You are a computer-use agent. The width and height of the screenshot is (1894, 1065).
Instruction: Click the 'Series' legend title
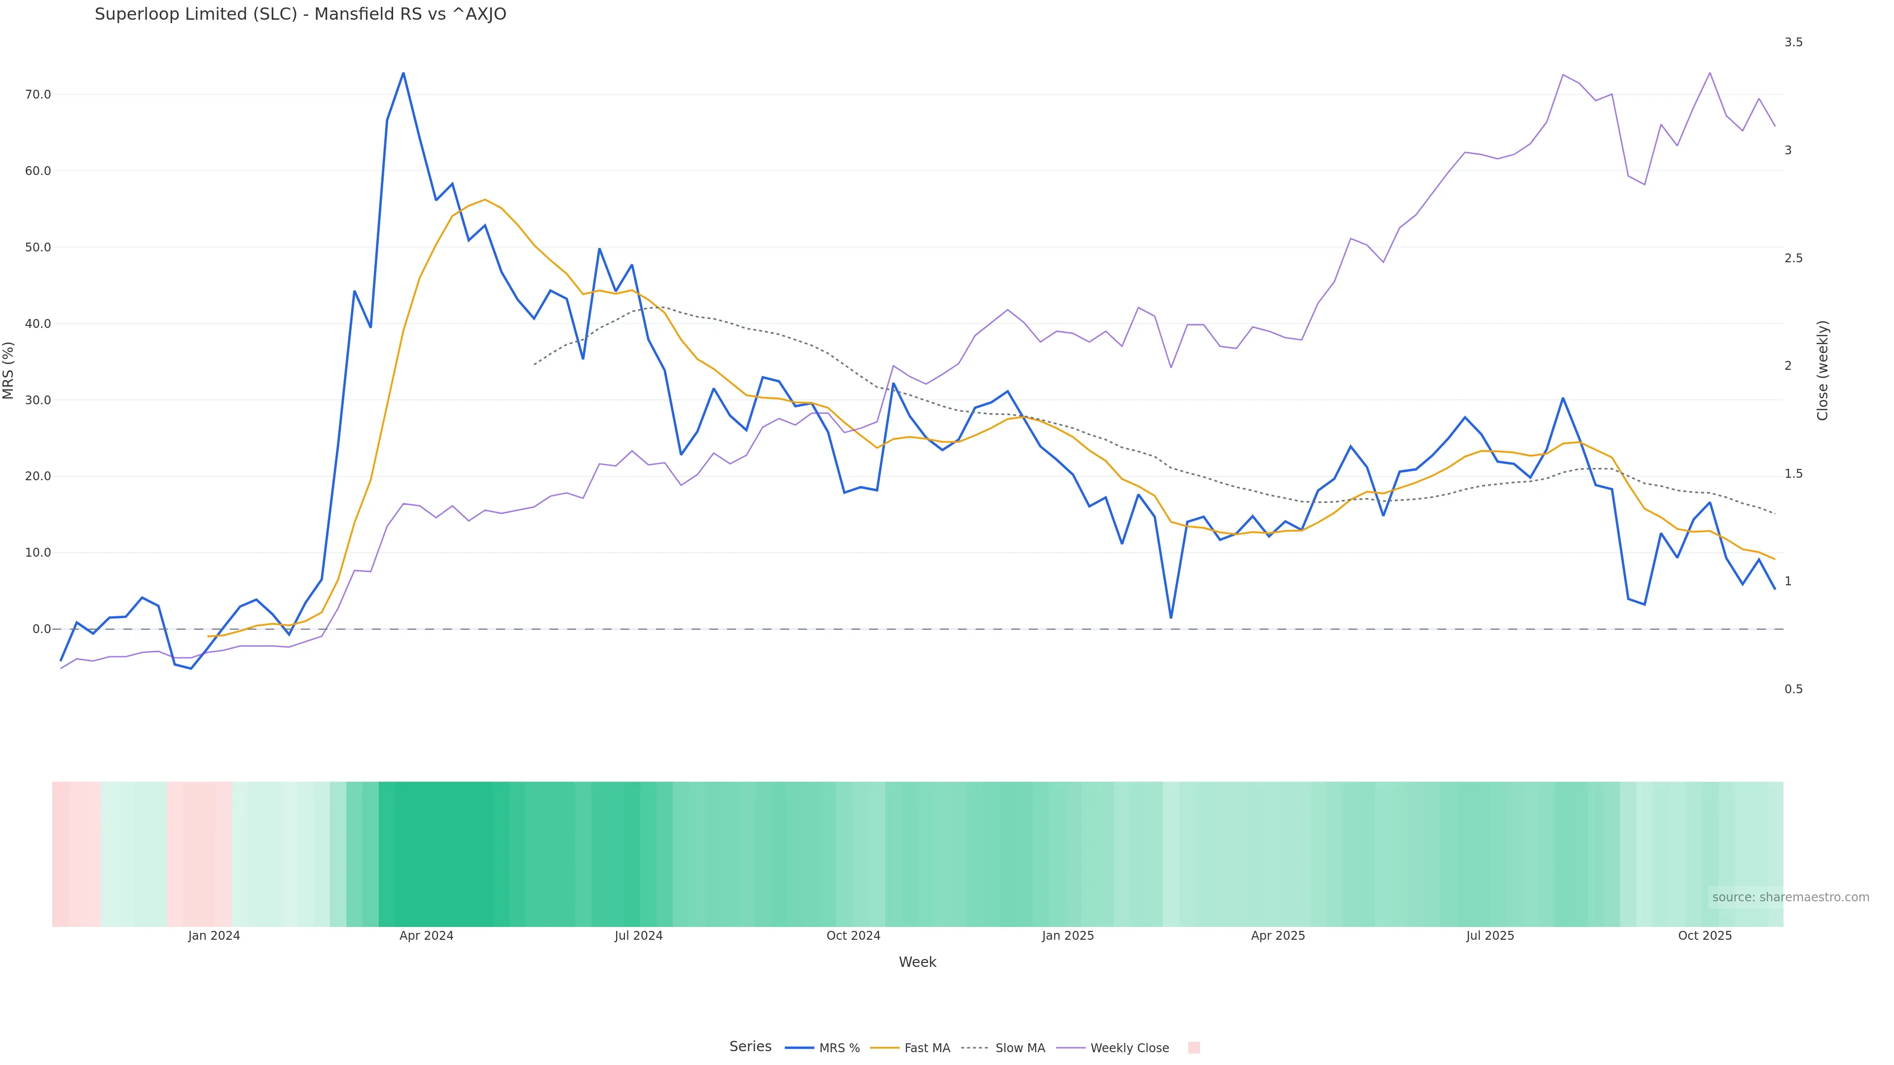tap(750, 1047)
